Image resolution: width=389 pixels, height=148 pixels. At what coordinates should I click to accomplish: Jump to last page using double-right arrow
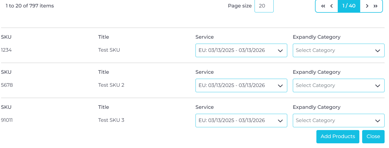pos(375,6)
